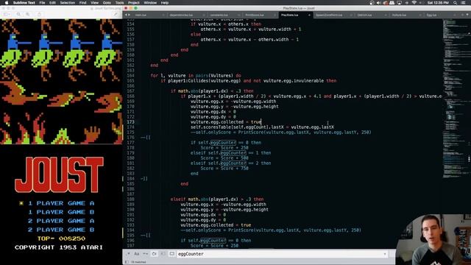Open the Goto menu
This screenshot has width=471, height=265.
coord(107,3)
